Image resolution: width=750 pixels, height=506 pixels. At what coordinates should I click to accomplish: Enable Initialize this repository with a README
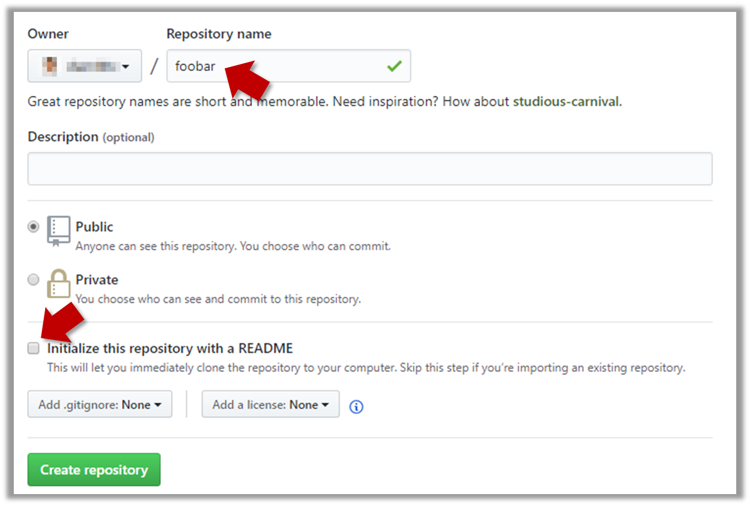[33, 348]
